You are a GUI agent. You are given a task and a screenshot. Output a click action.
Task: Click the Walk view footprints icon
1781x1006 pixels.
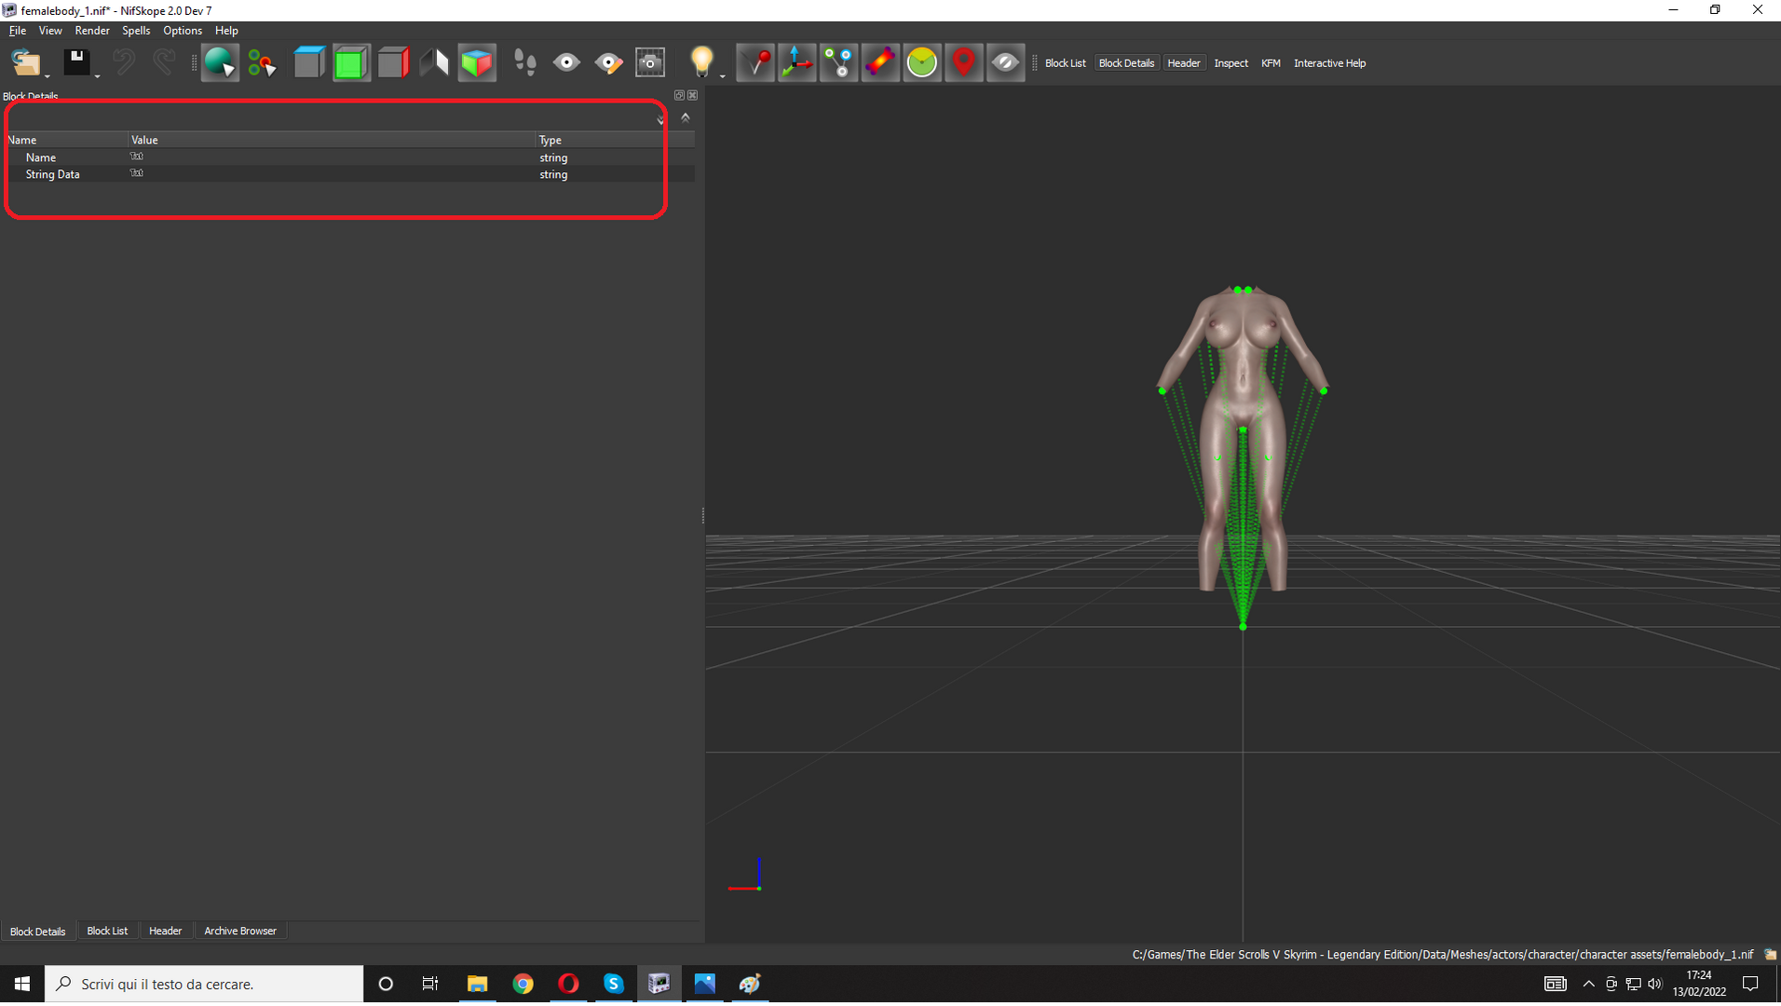click(x=524, y=63)
